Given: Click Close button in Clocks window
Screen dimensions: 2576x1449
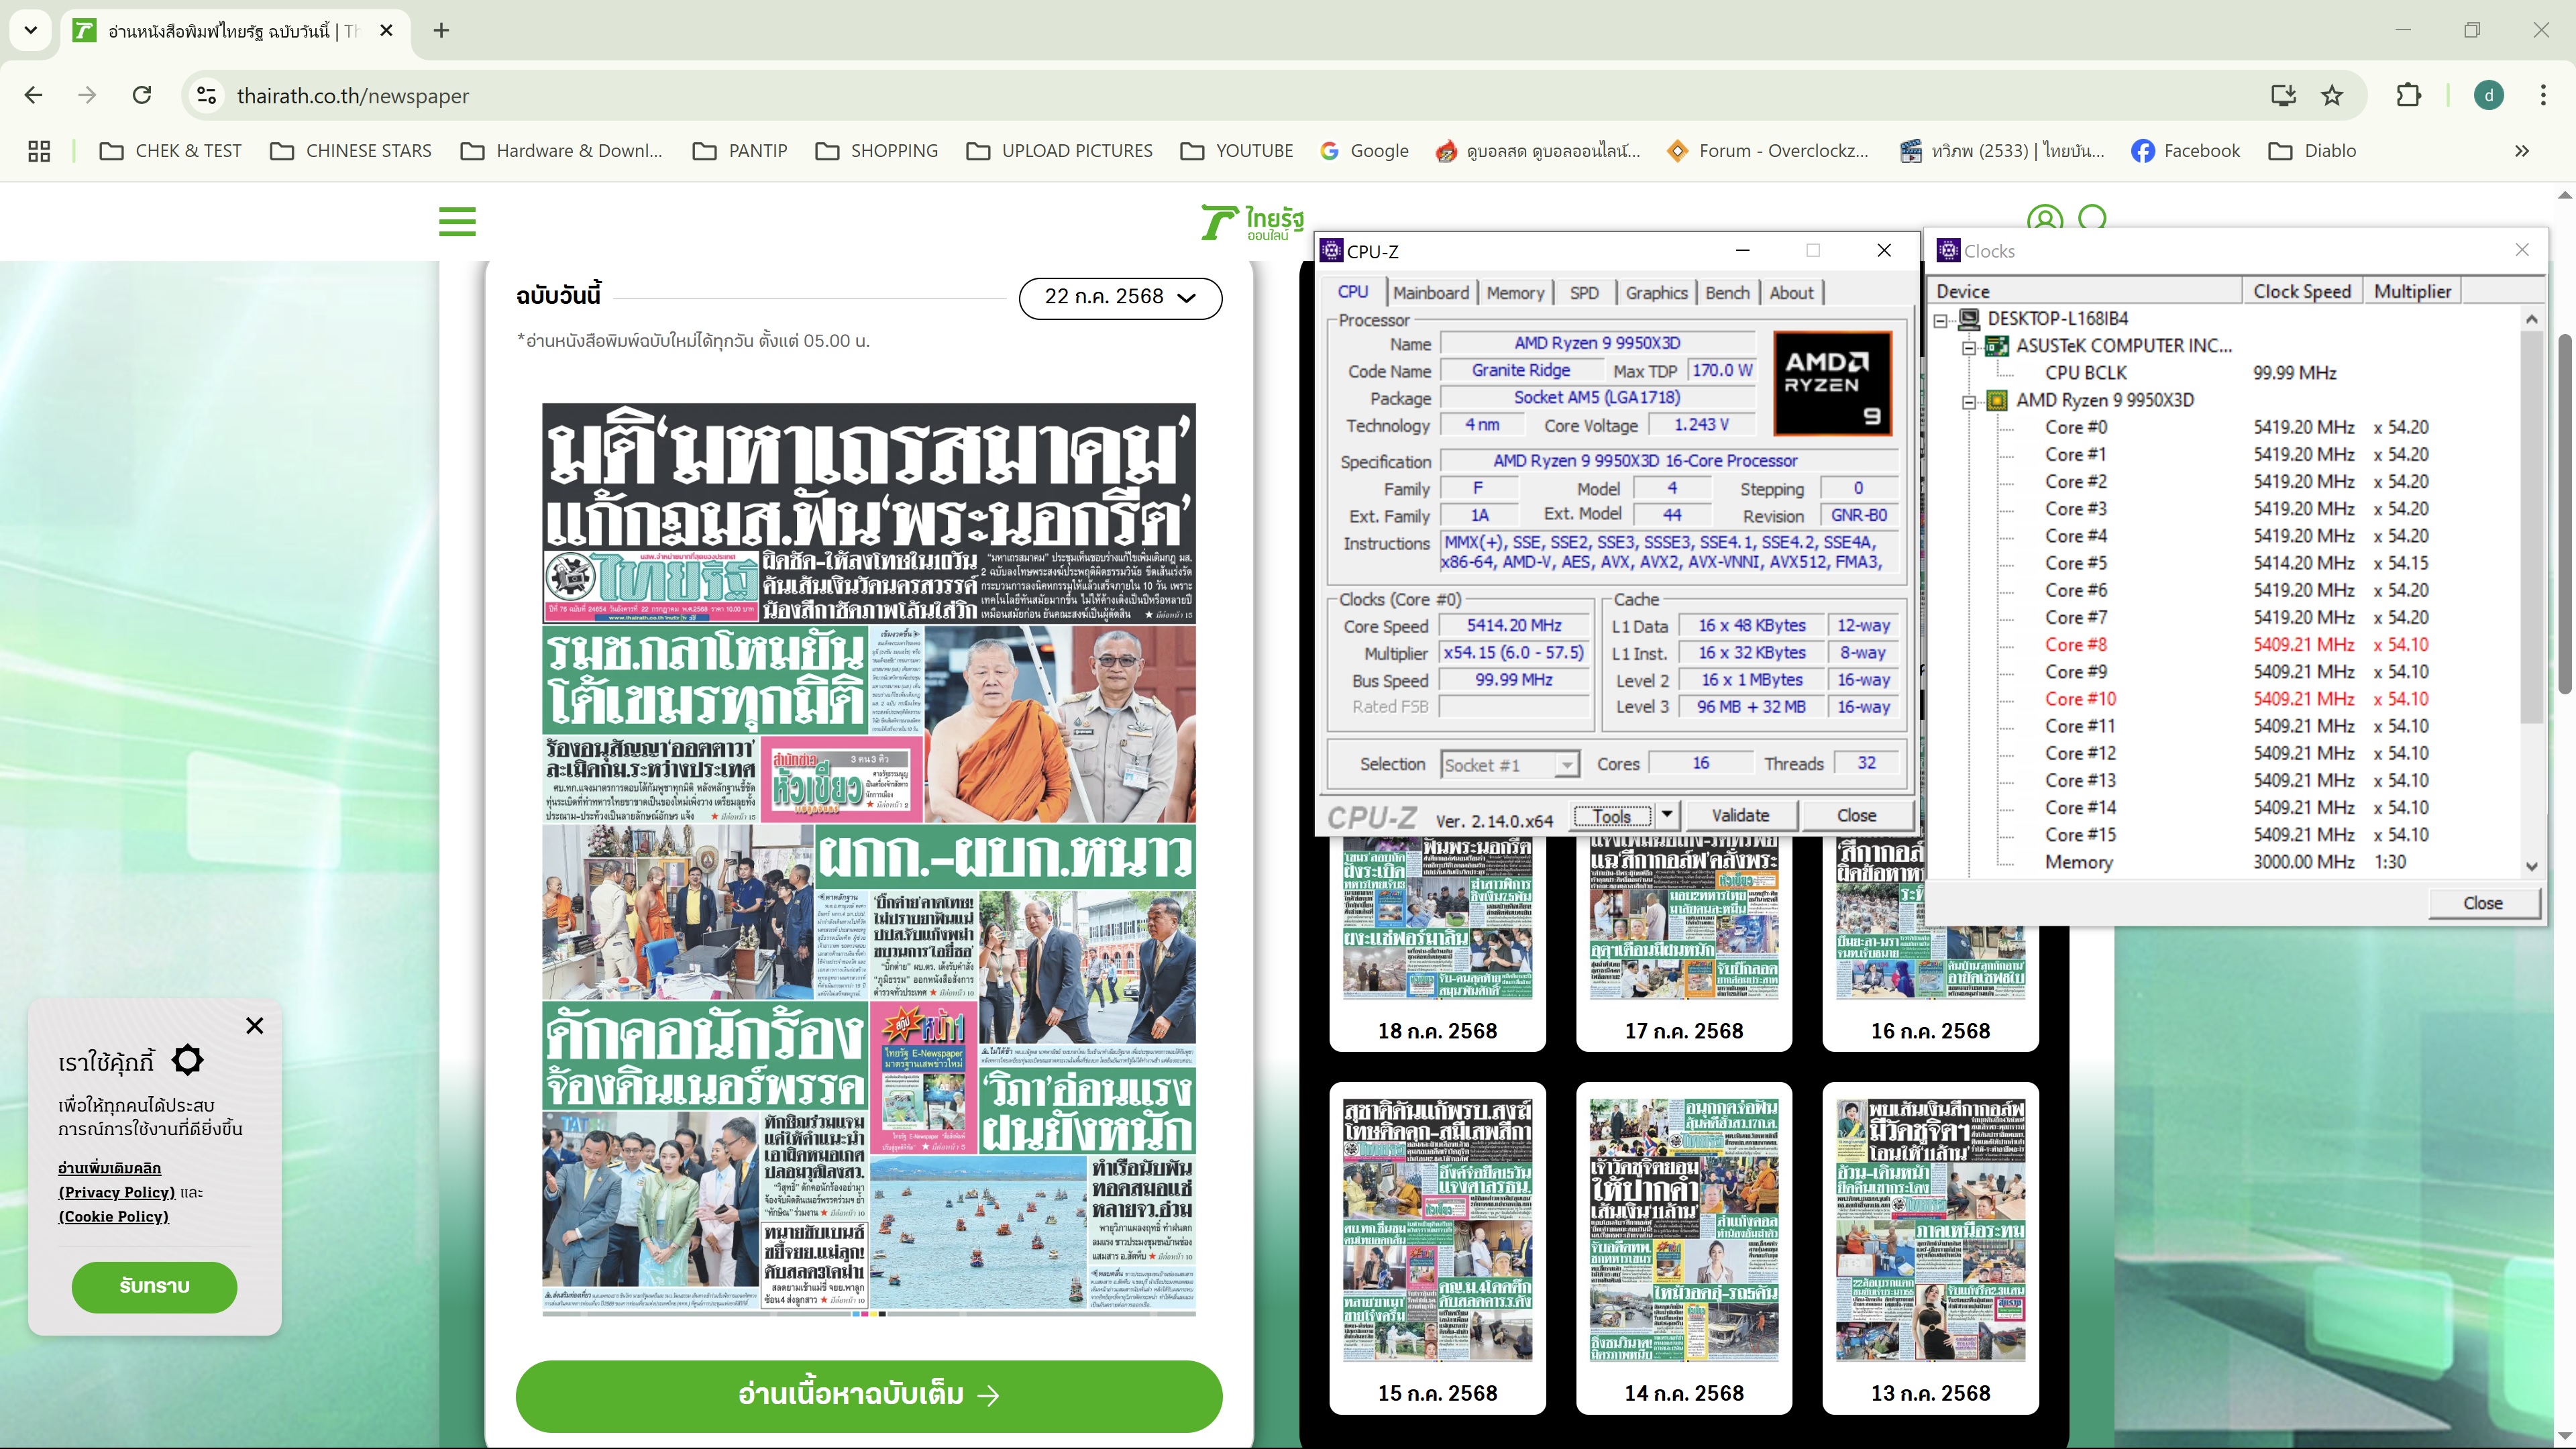Looking at the screenshot, I should (2483, 903).
